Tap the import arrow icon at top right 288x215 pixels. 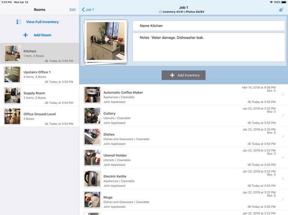click(281, 10)
